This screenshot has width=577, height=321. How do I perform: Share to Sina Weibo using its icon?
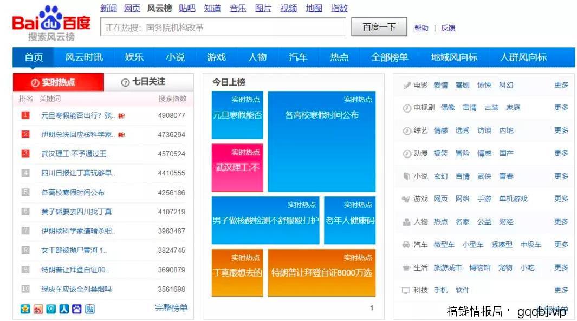pyautogui.click(x=38, y=309)
